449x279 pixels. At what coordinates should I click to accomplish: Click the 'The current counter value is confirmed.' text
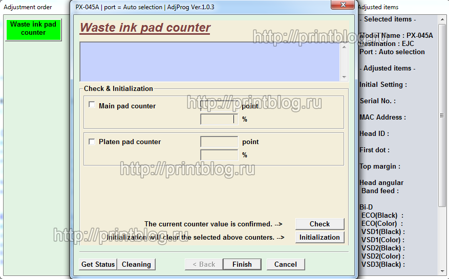(x=208, y=224)
